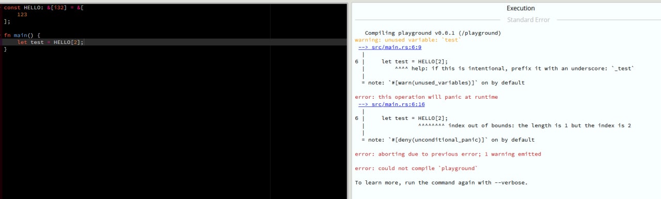Click 'Compiling playground v0.0.1 (/playground)' line
This screenshot has width=661, height=199.
433,33
